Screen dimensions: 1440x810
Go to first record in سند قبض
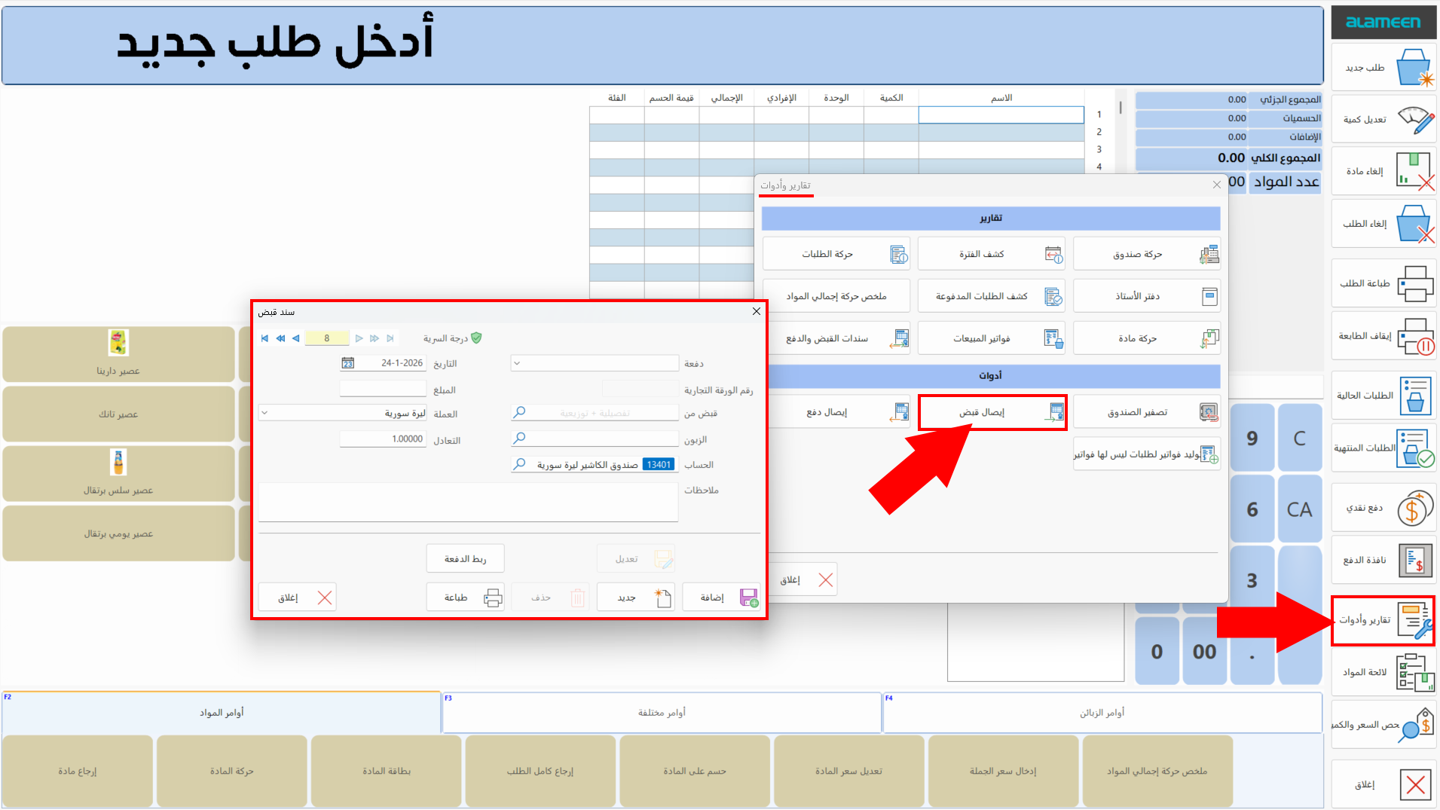coord(264,338)
